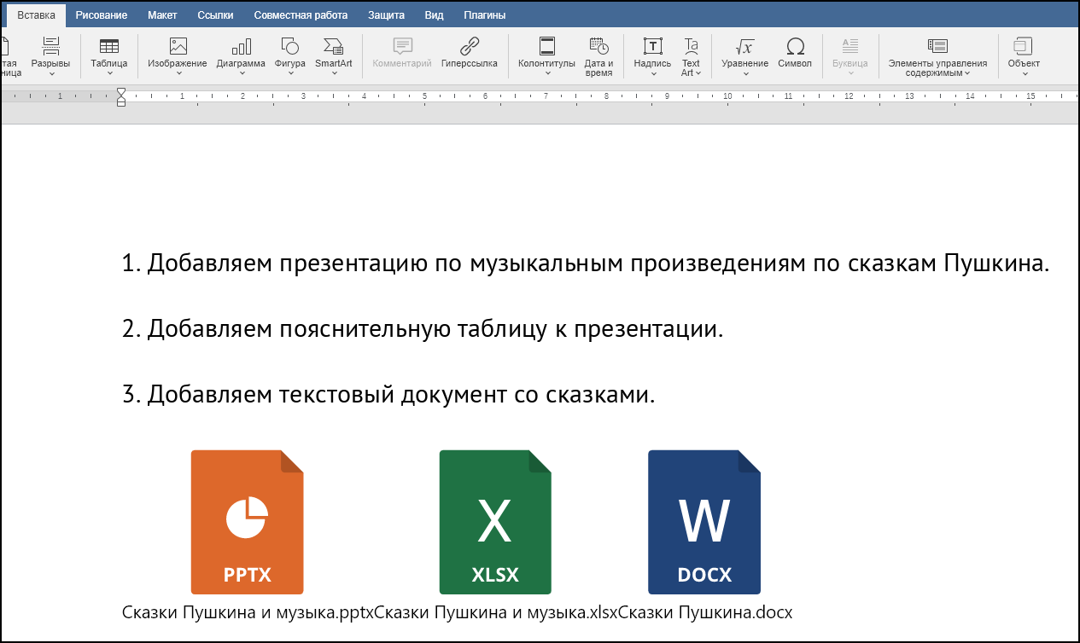The height and width of the screenshot is (643, 1080).
Task: Click the caption Сказки Пушкина.docx
Action: pyautogui.click(x=706, y=612)
